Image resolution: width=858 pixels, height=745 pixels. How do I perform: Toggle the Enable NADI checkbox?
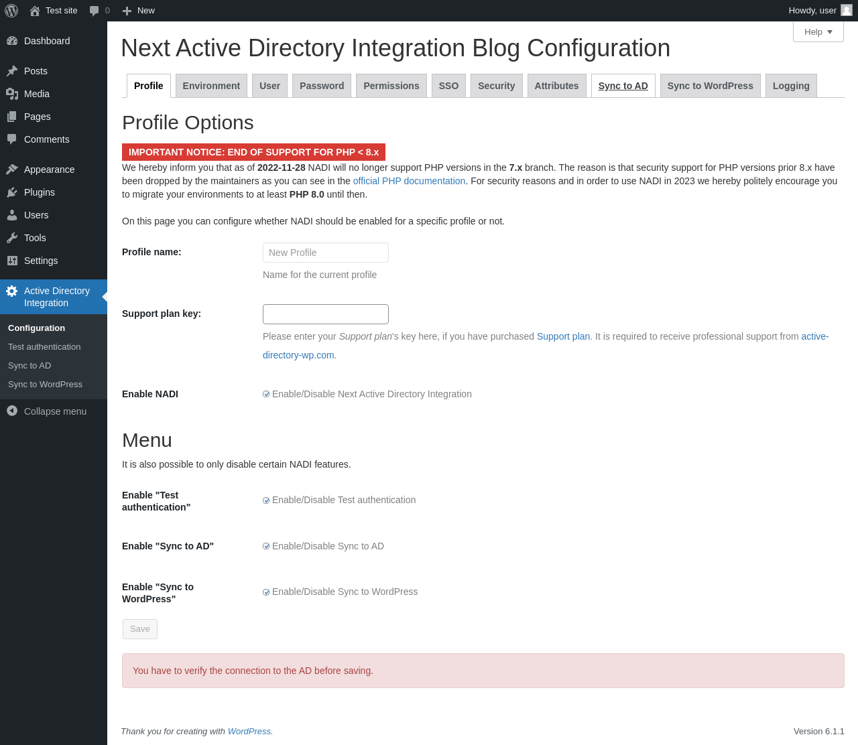point(266,395)
